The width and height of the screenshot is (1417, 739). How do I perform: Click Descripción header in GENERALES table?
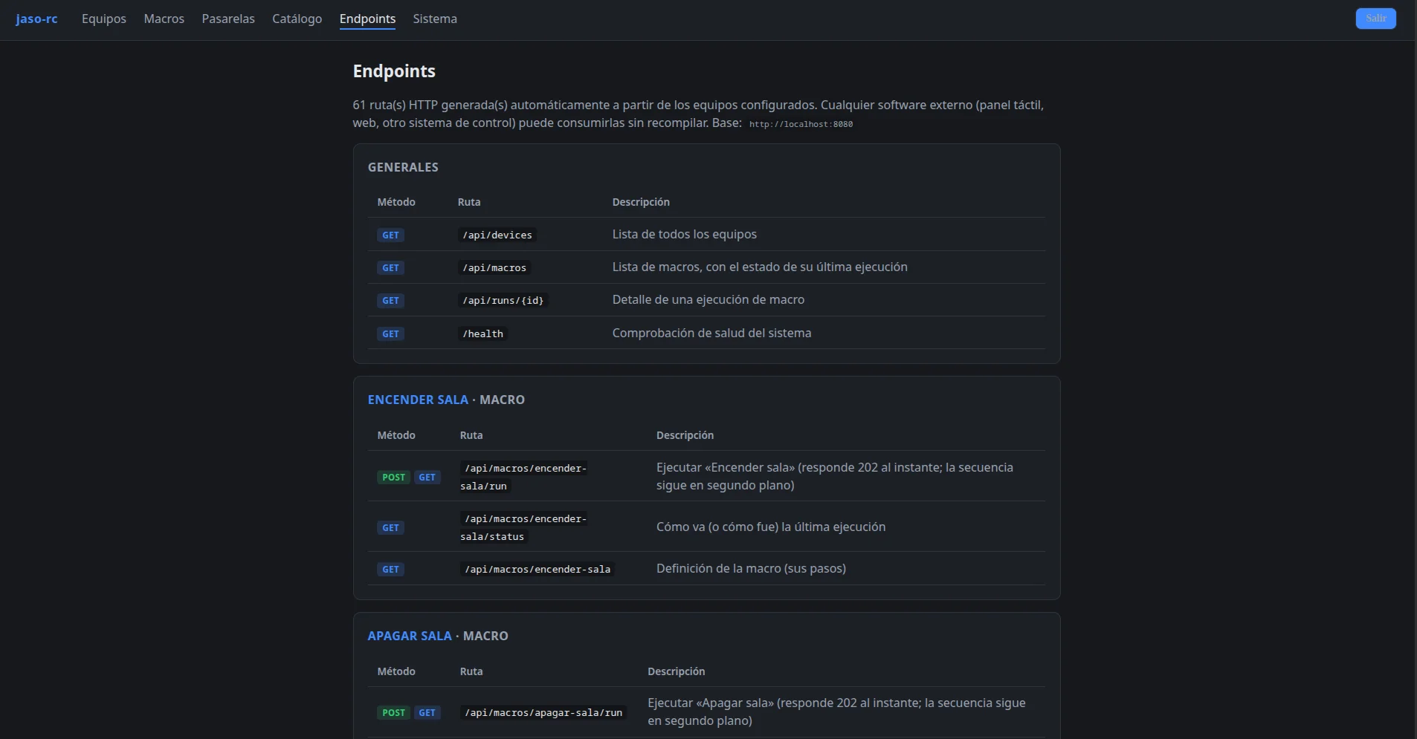click(x=641, y=202)
